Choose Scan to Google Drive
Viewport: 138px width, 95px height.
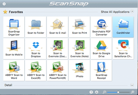point(101,49)
